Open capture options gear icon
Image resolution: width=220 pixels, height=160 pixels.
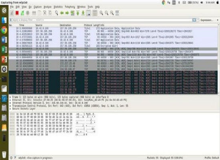pyautogui.click(x=28, y=13)
